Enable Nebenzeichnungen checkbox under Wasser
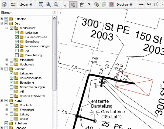 (11, 87)
